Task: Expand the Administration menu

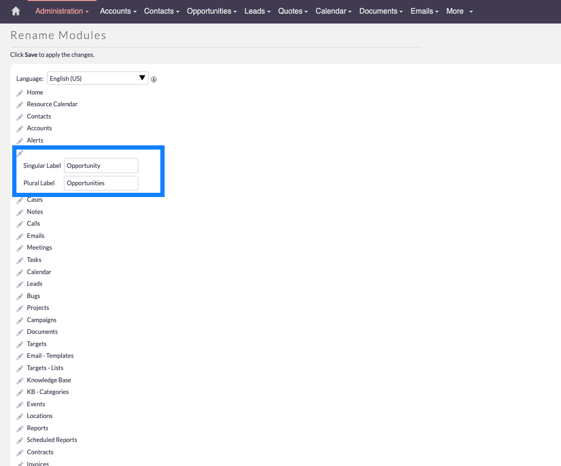Action: (x=62, y=11)
